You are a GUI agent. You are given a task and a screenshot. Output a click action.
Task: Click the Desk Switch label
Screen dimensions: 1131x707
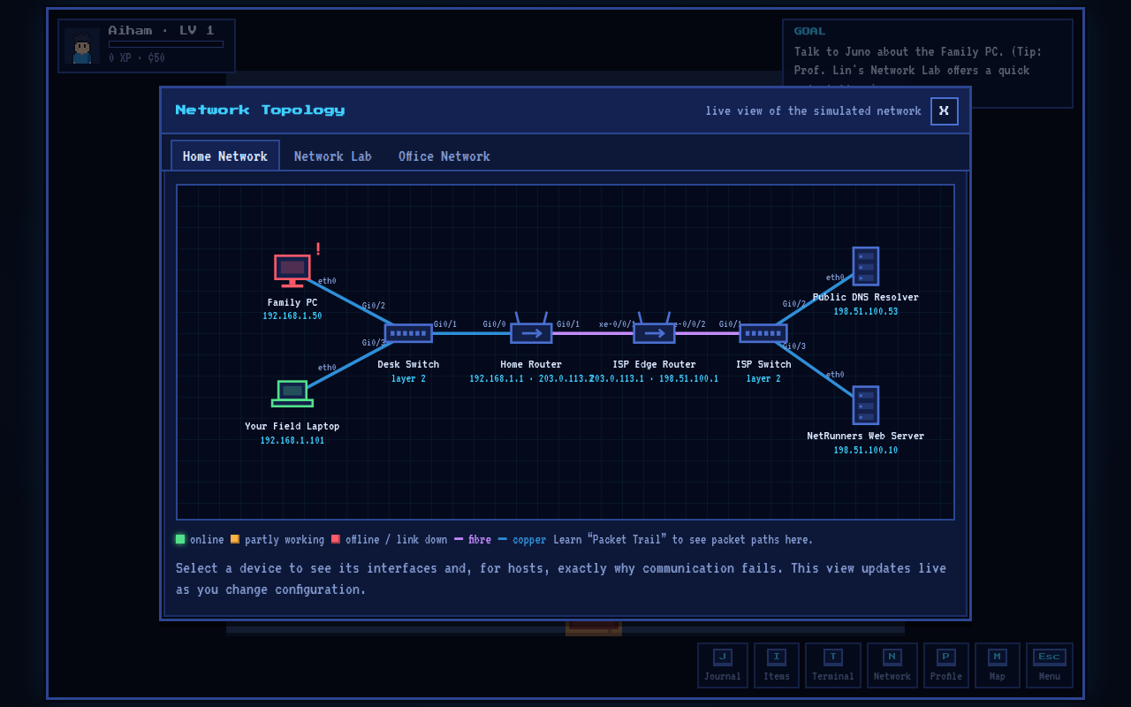(x=408, y=364)
